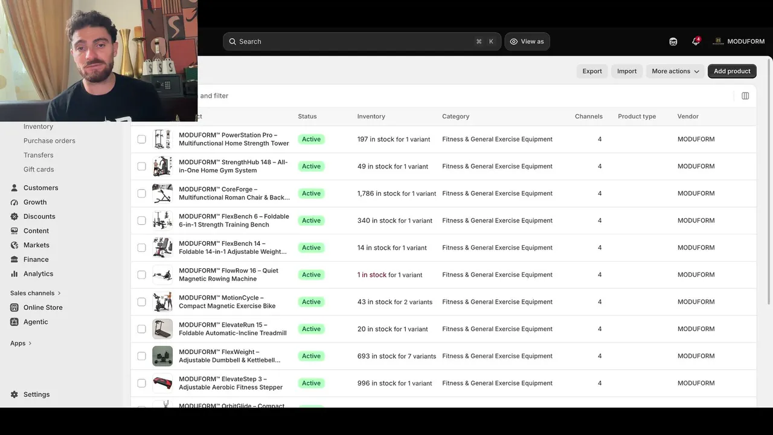Click the Search input field
The height and width of the screenshot is (435, 773).
pyautogui.click(x=362, y=42)
